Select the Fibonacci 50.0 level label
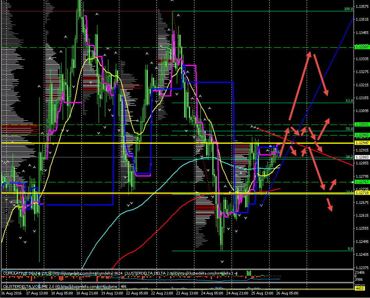This screenshot has height=298, width=370. tap(350, 129)
